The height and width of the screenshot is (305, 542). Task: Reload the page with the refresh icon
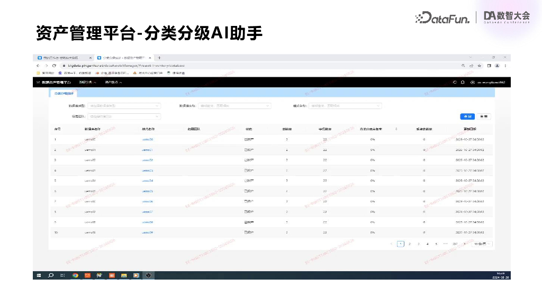click(55, 66)
